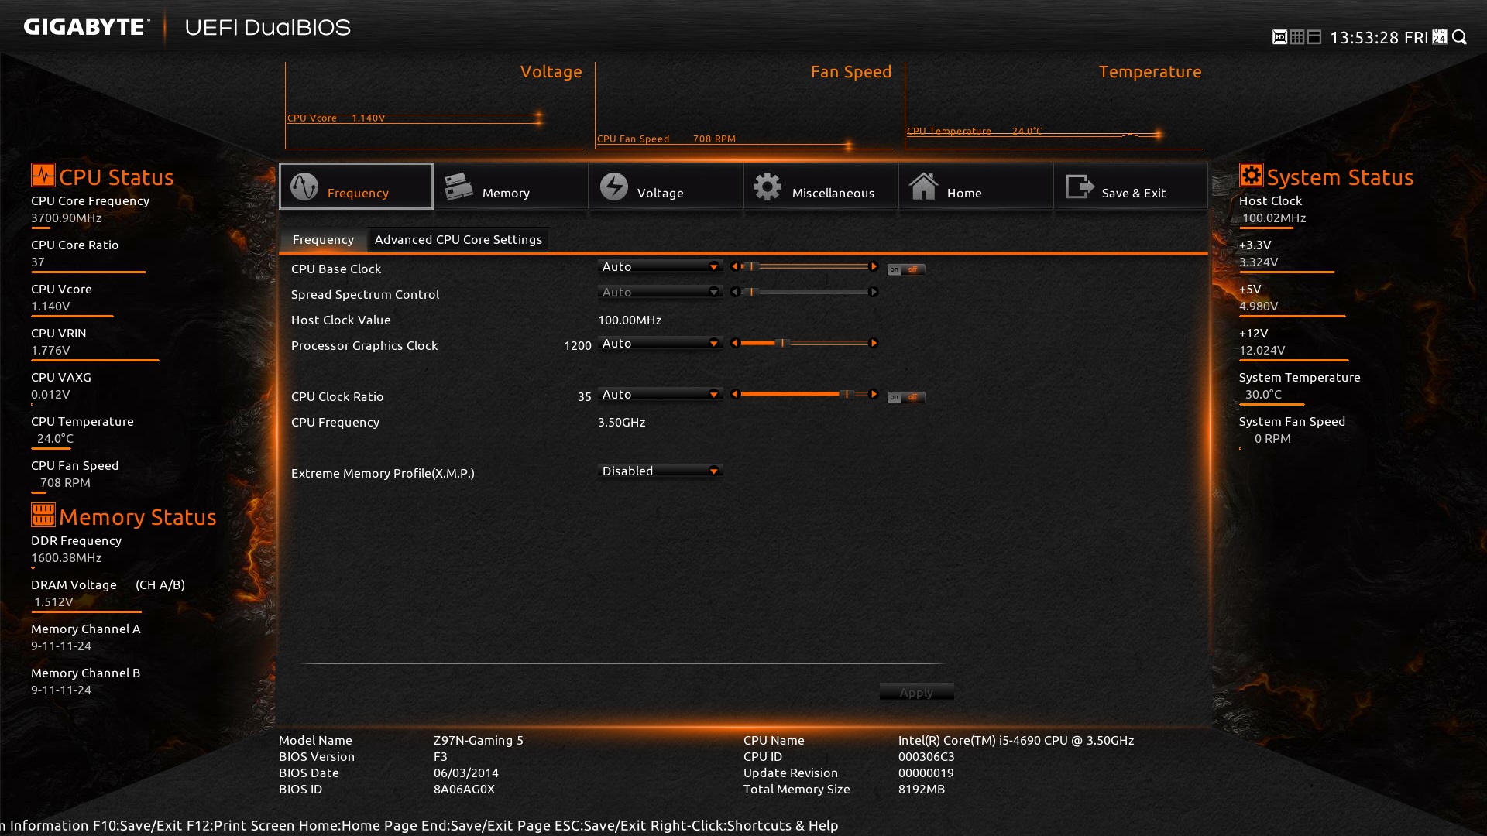Increase Processor Graphics Clock with right arrow
Image resolution: width=1487 pixels, height=836 pixels.
click(x=874, y=343)
